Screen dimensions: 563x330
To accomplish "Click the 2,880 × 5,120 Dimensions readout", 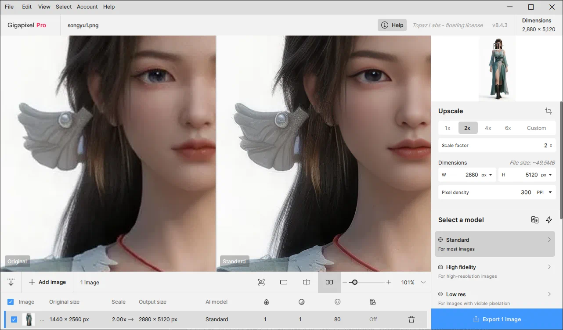I will 539,29.
